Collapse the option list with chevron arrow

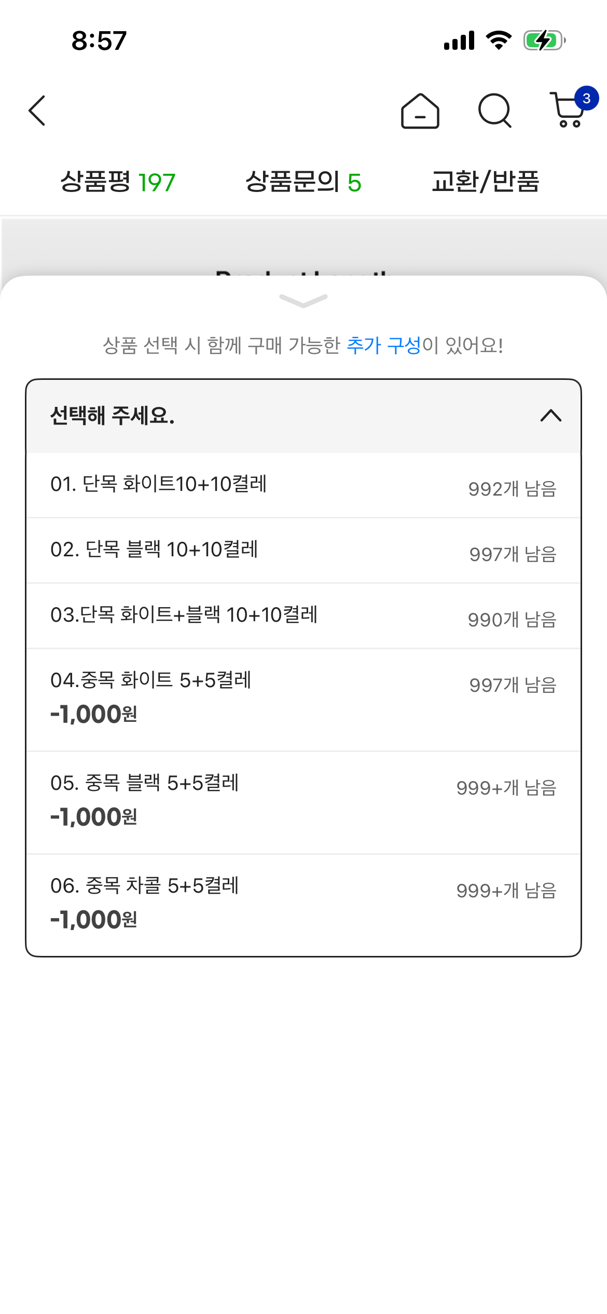point(550,416)
